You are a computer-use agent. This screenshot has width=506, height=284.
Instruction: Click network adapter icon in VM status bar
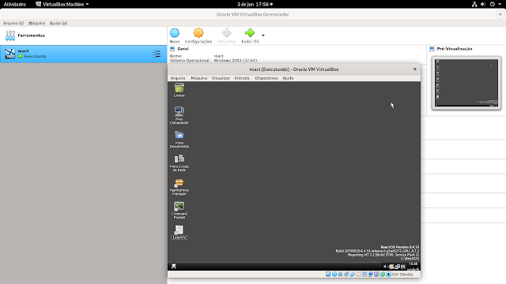pos(346,275)
